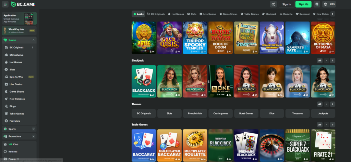Switch to Game Shows top tab
This screenshot has width=351, height=162.
(228, 14)
